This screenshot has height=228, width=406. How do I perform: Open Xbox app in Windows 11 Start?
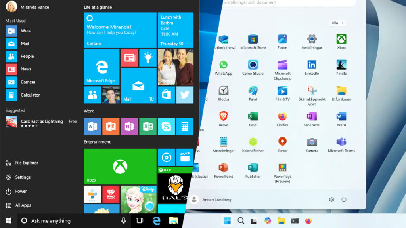point(341,42)
